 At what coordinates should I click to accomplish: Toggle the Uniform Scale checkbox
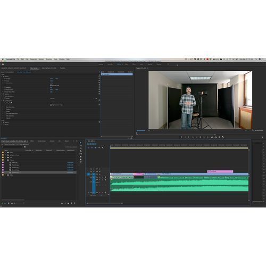pyautogui.click(x=51, y=85)
